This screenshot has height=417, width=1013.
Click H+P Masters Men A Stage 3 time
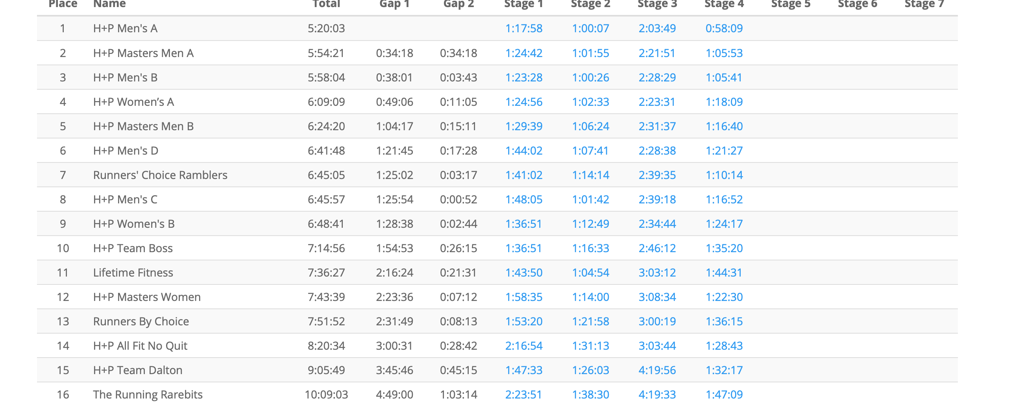pos(657,53)
